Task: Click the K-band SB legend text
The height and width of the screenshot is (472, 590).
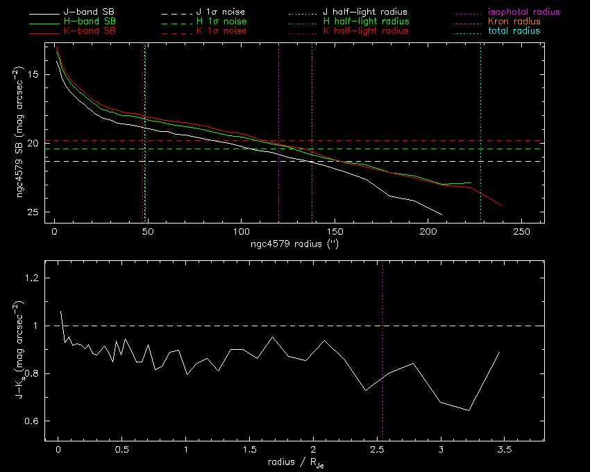Action: (x=90, y=31)
